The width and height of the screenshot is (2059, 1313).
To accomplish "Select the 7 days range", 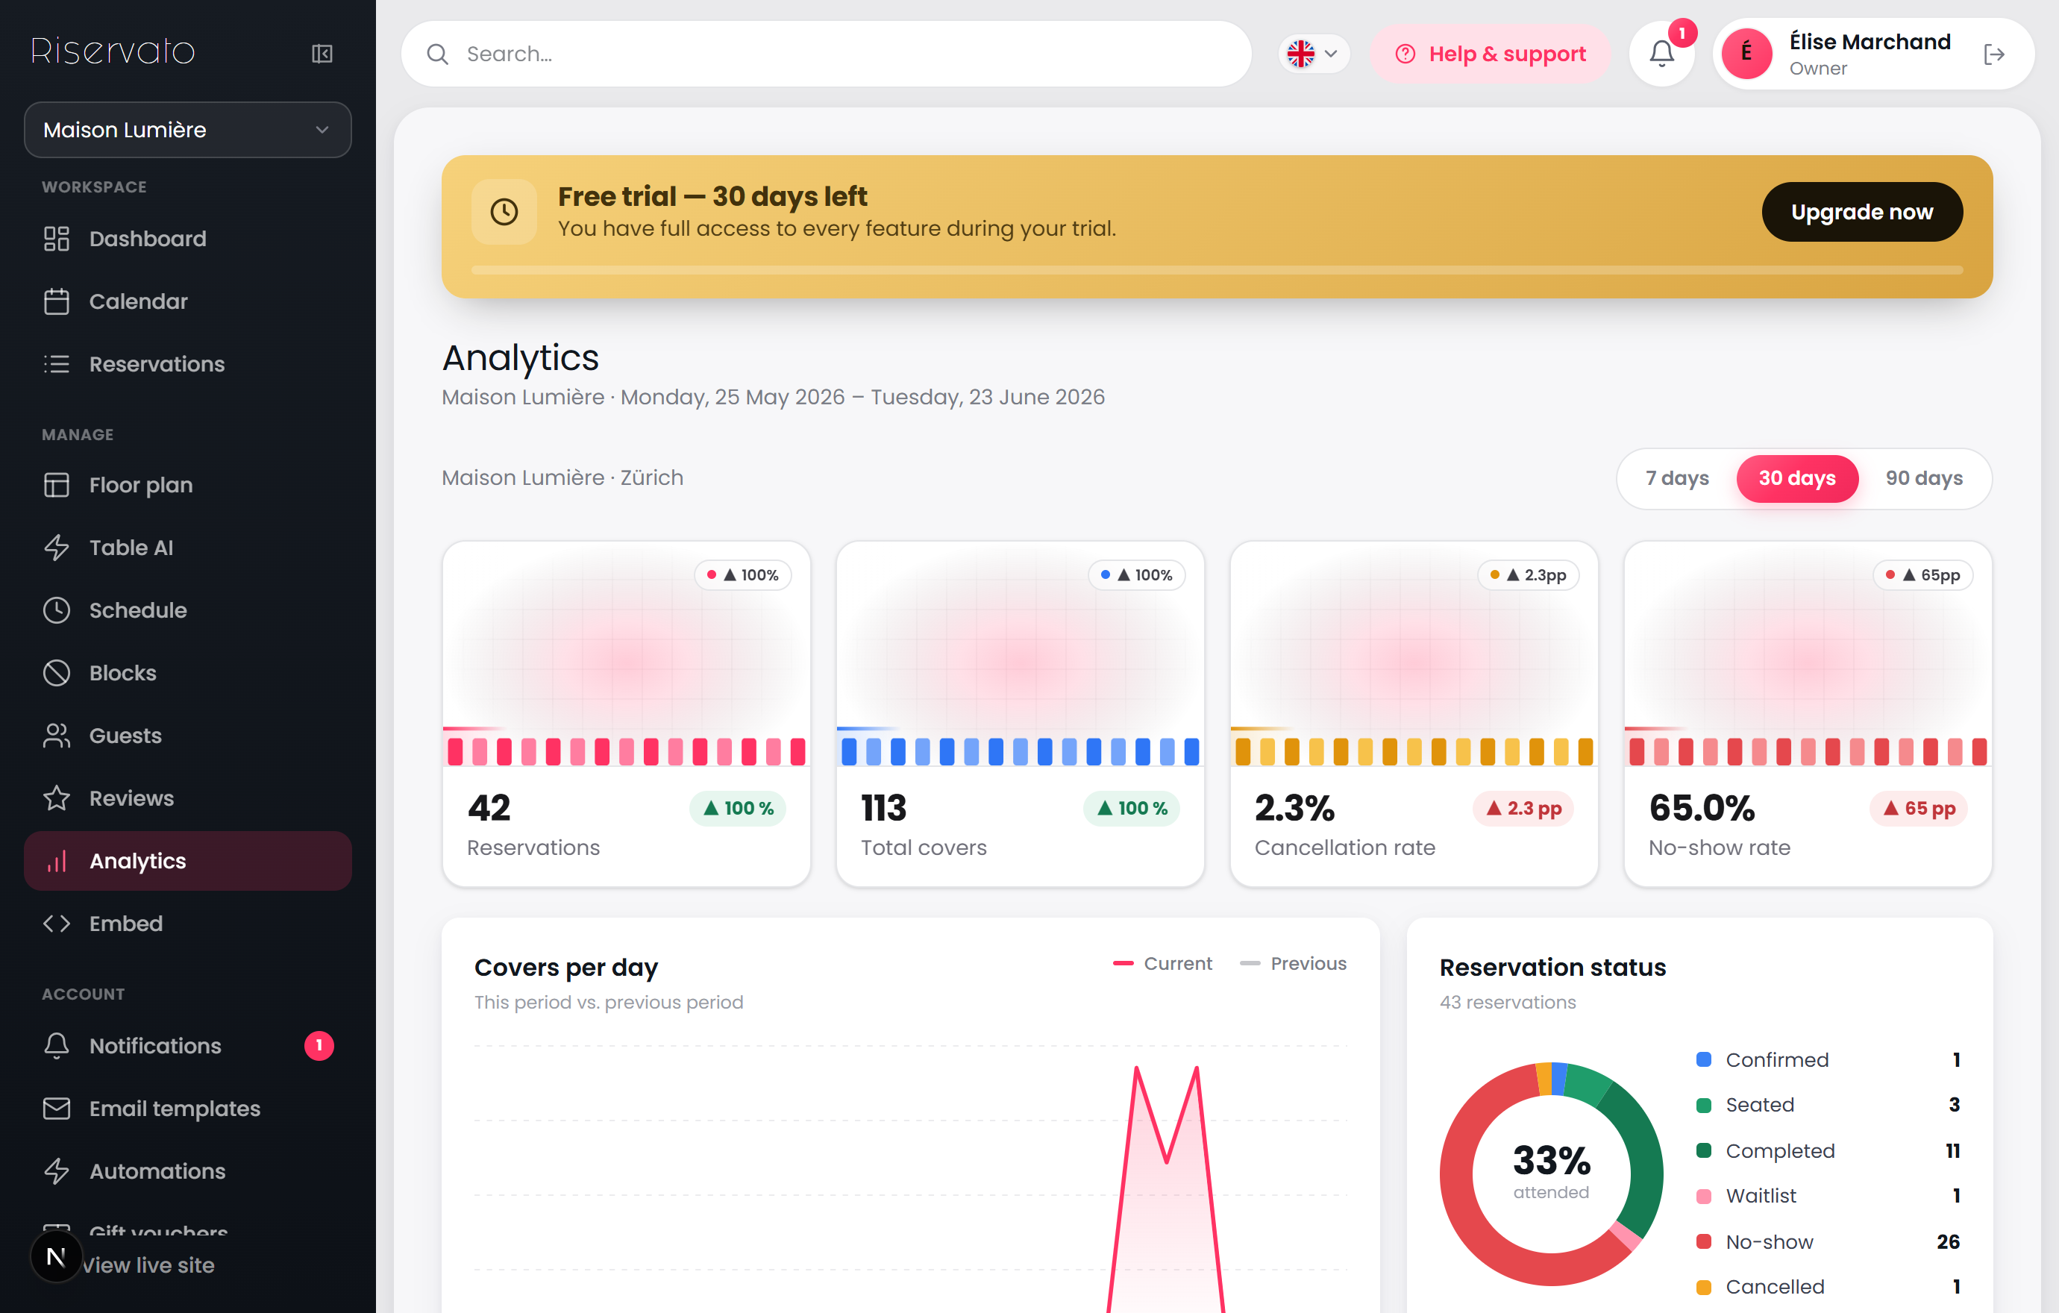I will pos(1677,478).
